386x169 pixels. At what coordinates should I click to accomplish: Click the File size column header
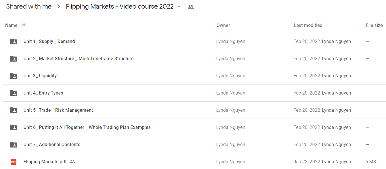tap(374, 25)
